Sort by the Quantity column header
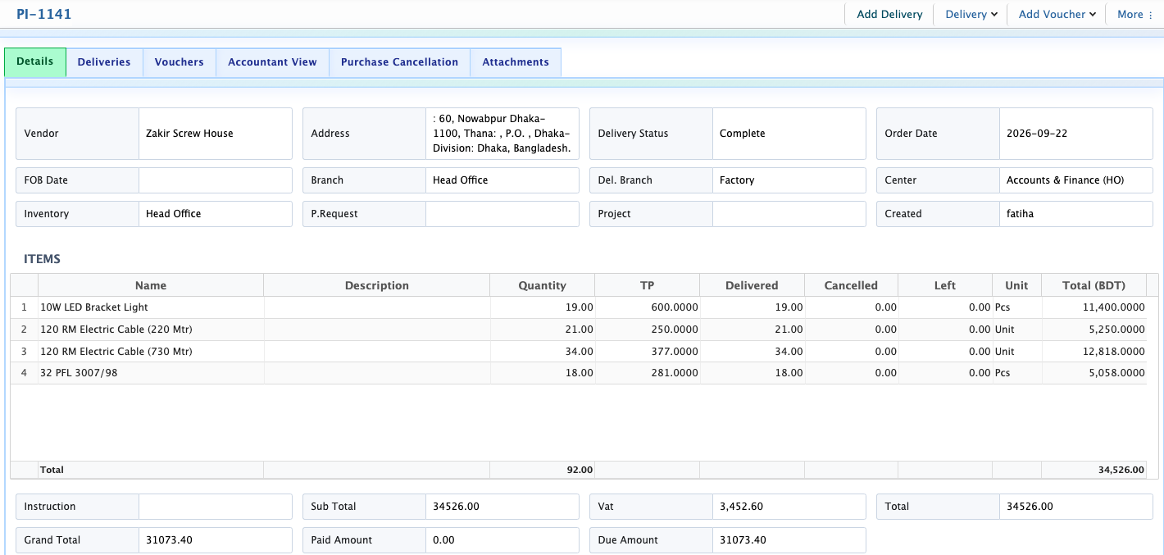The width and height of the screenshot is (1164, 555). 543,285
